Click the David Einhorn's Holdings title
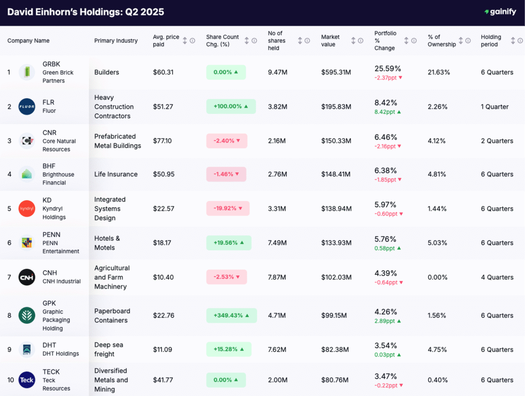Image resolution: width=525 pixels, height=396 pixels. (x=86, y=12)
